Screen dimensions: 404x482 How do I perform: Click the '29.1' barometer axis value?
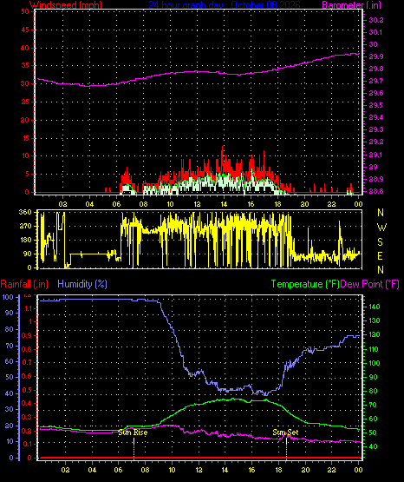375,155
